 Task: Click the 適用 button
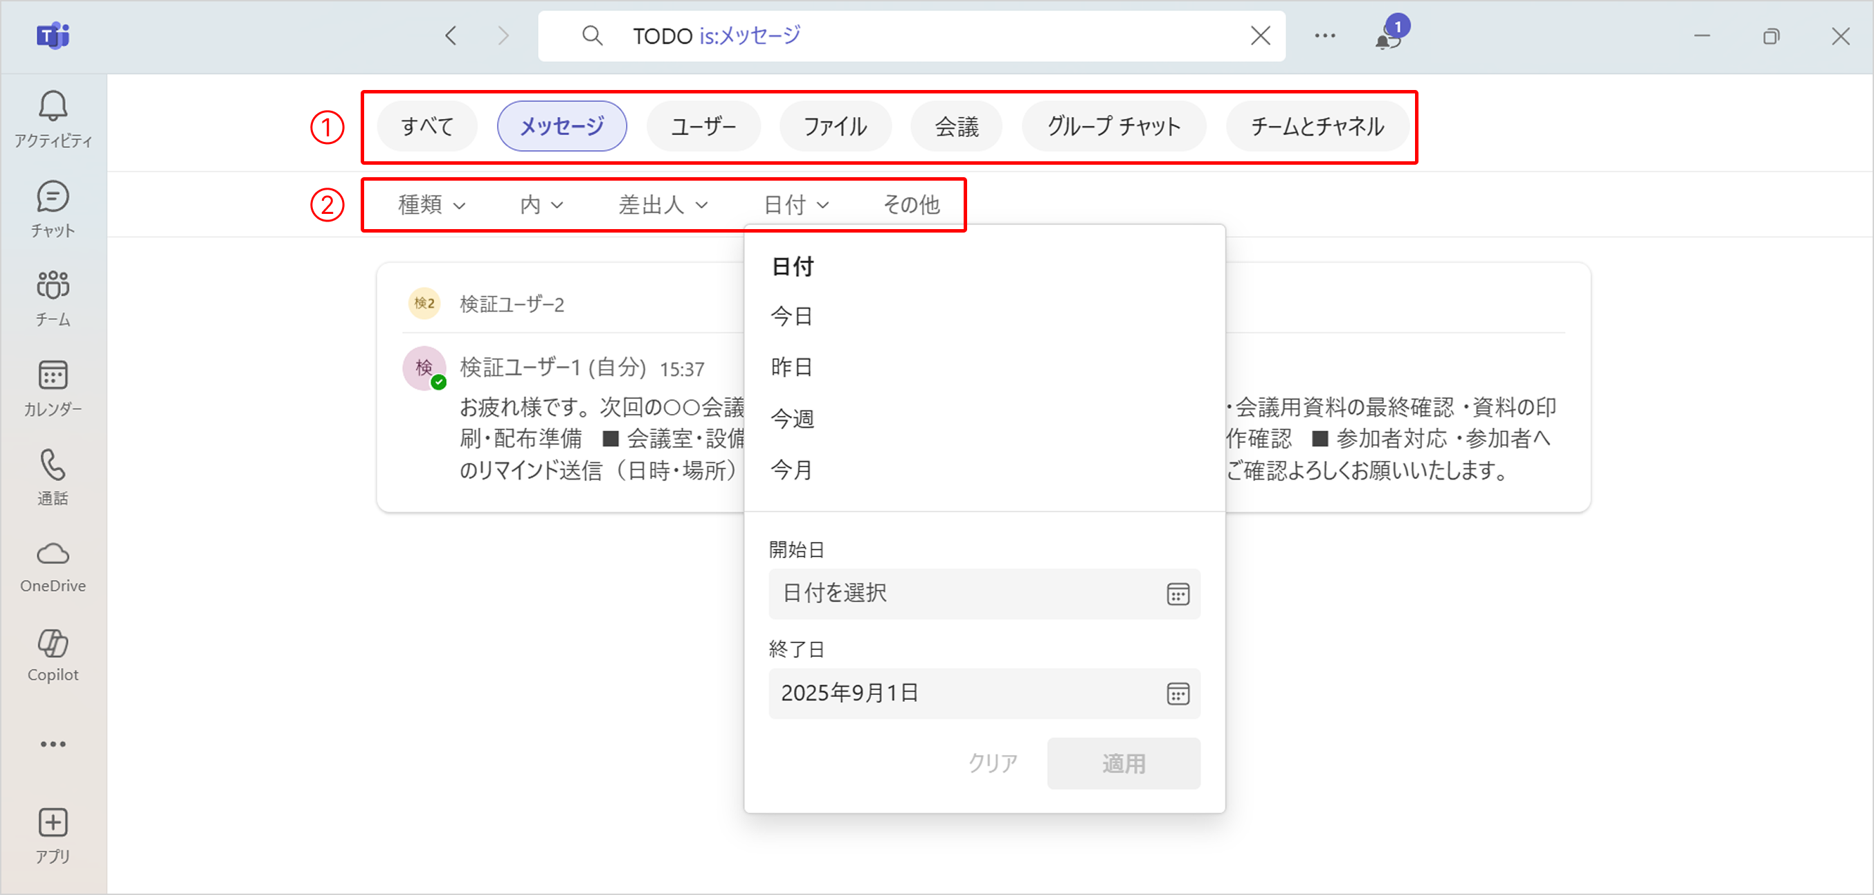[1124, 763]
